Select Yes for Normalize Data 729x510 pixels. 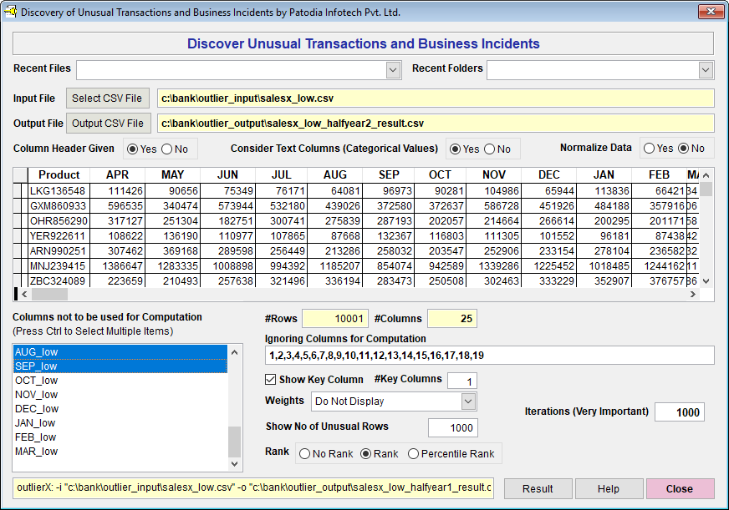tap(648, 149)
